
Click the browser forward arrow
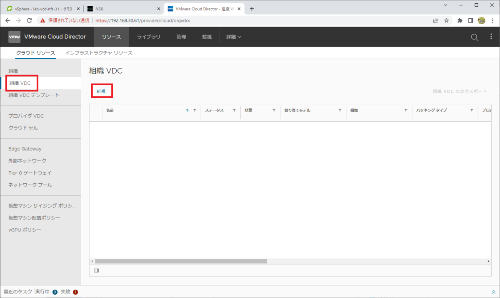18,20
